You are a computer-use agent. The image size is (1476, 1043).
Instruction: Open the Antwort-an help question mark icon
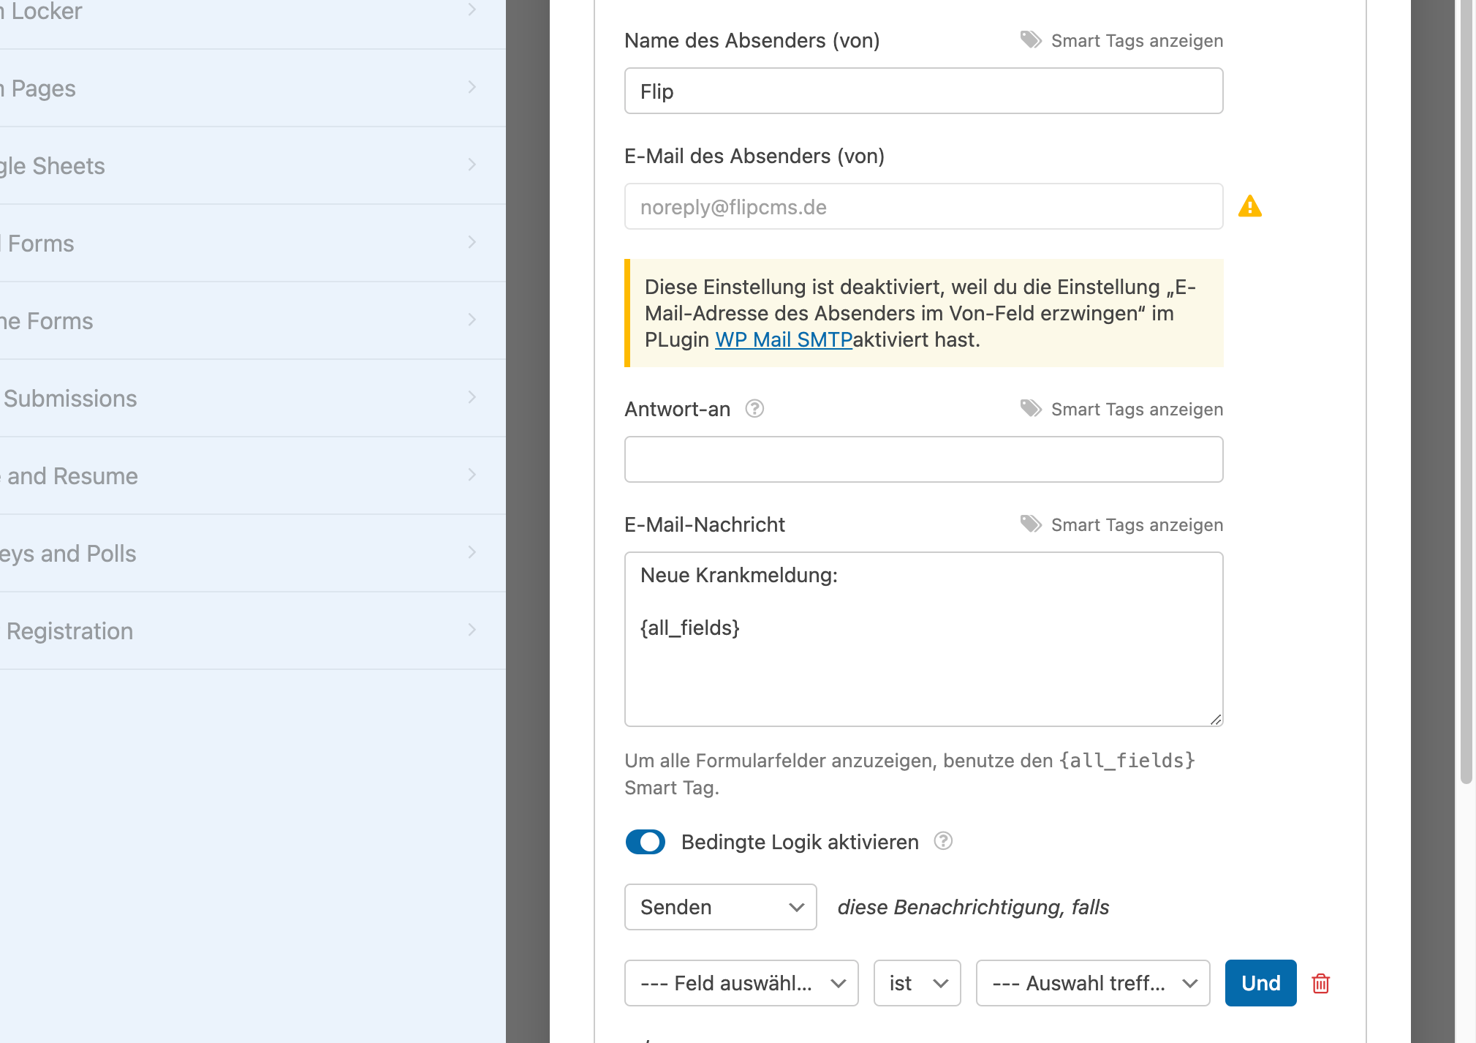[754, 409]
